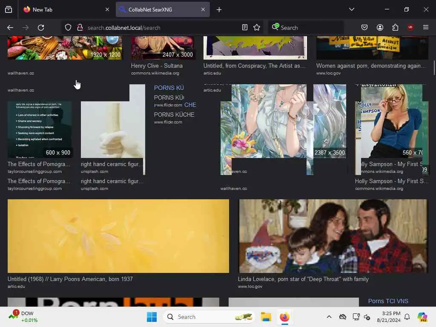This screenshot has width=436, height=327.
Task: Open the extensions puzzle icon
Action: 395,28
